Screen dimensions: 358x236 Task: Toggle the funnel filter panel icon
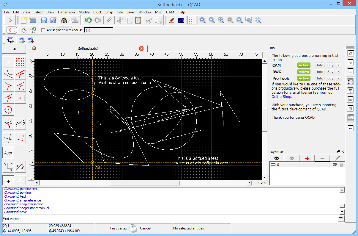coord(350,90)
